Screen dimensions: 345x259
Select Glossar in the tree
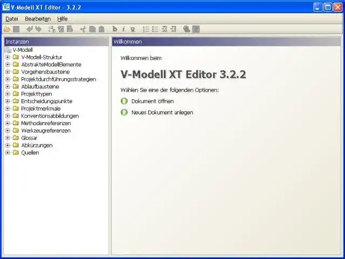click(29, 138)
